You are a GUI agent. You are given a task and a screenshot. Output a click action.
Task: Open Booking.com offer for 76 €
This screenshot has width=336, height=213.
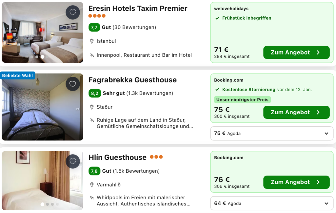coord(296,182)
